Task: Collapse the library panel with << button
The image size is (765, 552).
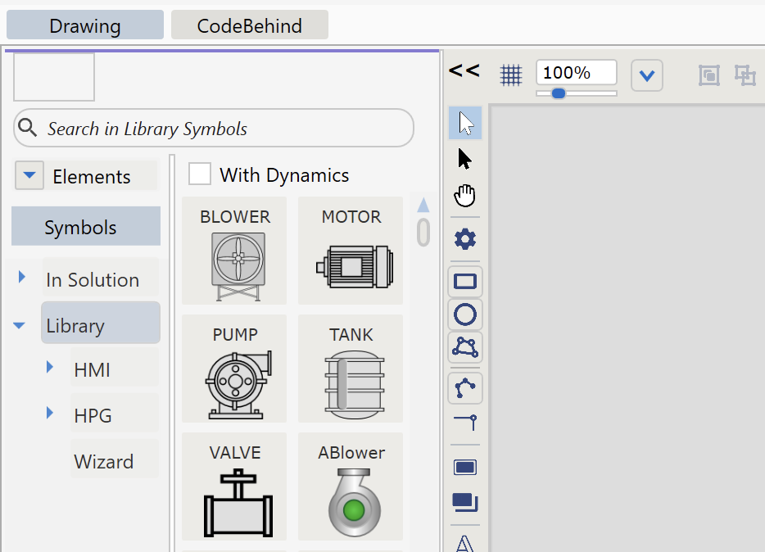Action: coord(464,70)
